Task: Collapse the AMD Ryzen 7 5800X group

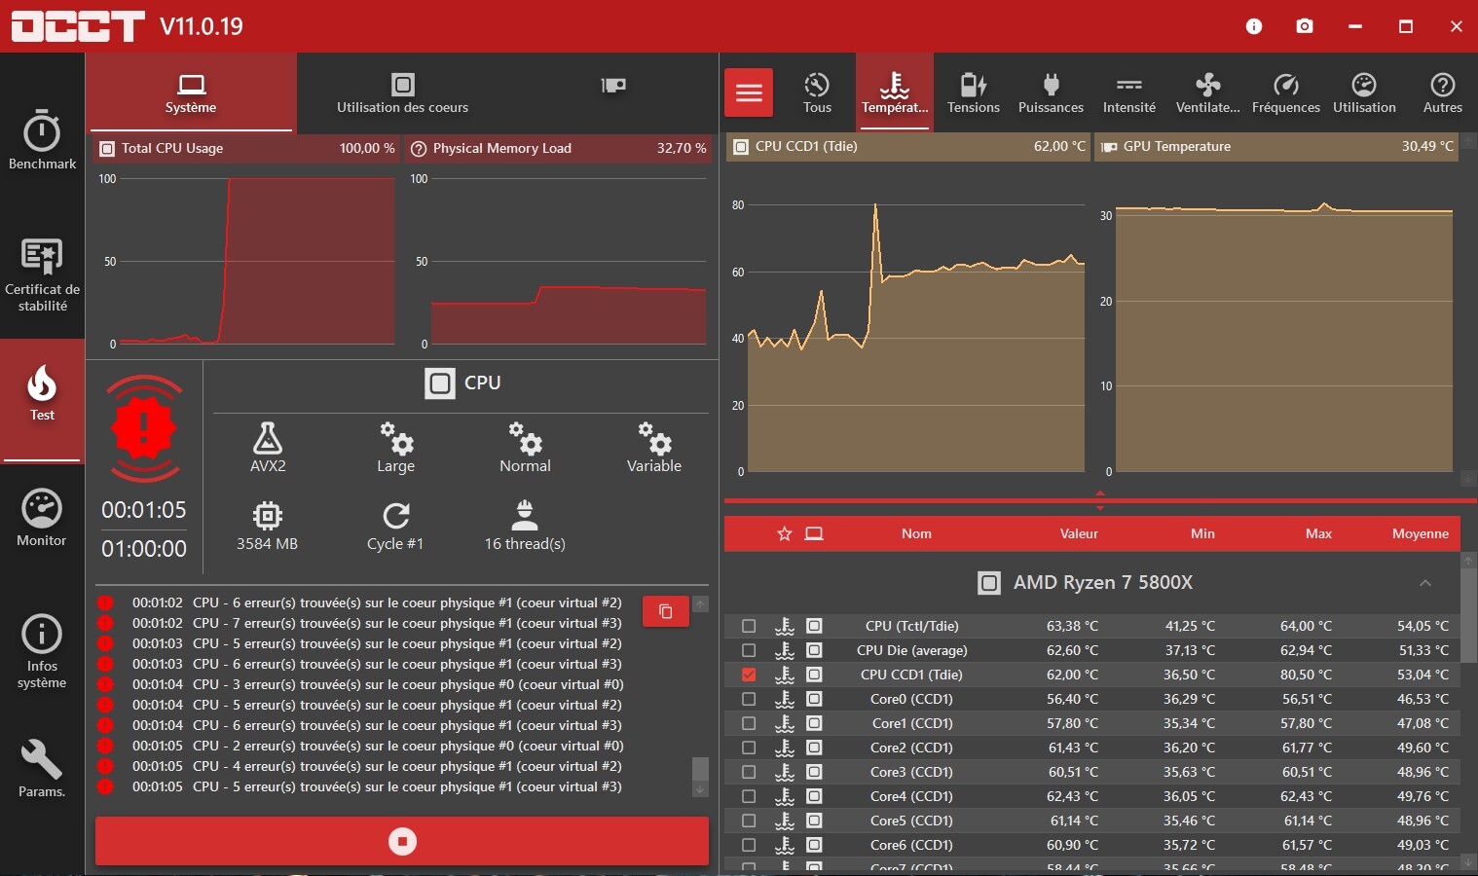Action: pos(1424,583)
